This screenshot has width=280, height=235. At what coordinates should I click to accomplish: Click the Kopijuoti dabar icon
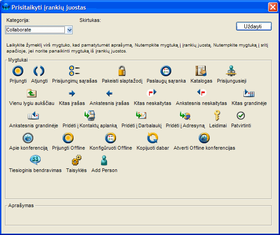point(153,138)
